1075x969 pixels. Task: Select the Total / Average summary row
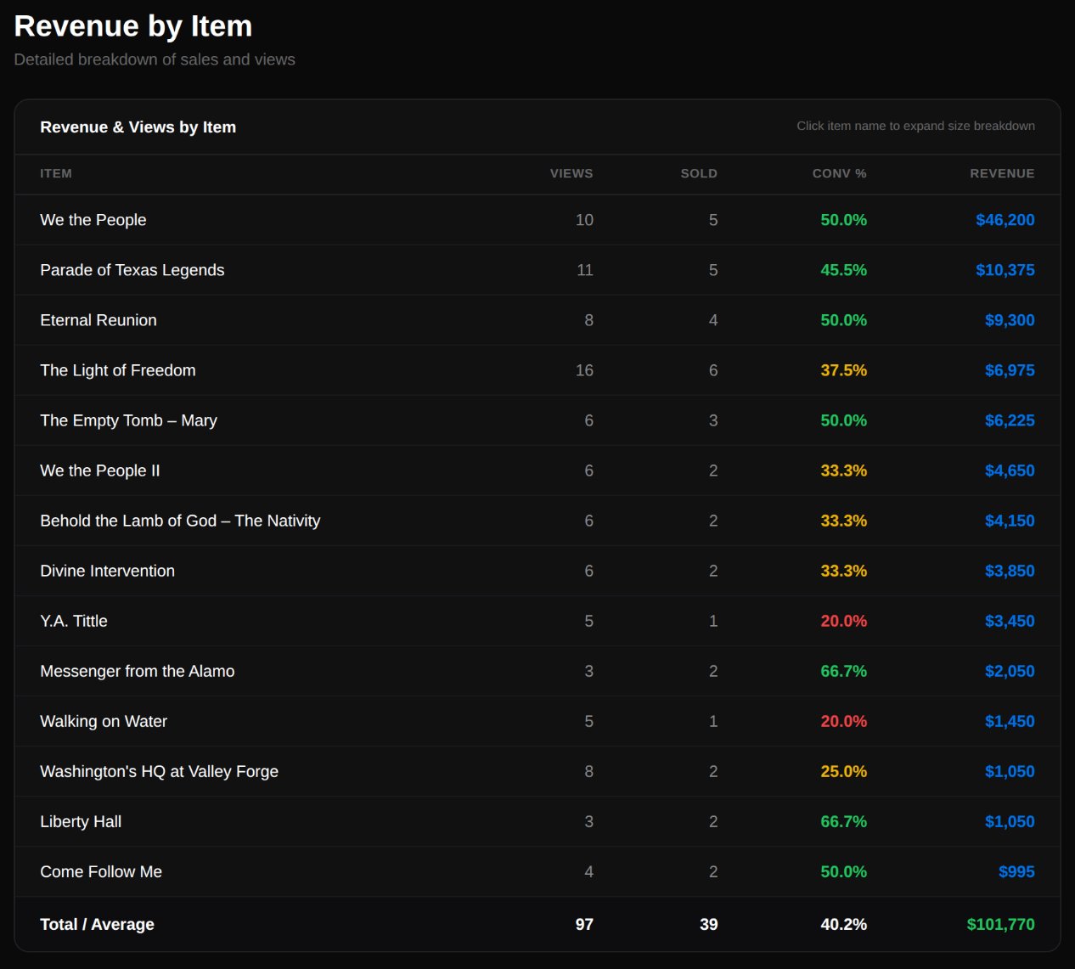pyautogui.click(x=97, y=924)
